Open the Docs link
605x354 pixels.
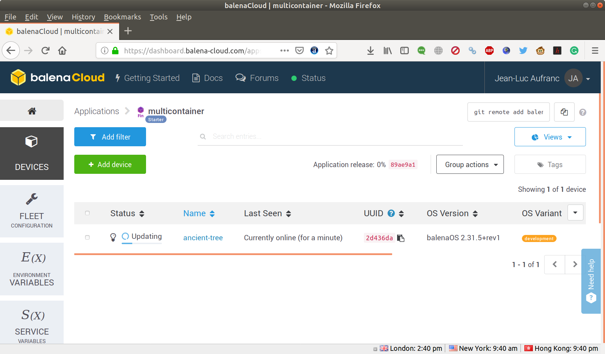click(208, 78)
